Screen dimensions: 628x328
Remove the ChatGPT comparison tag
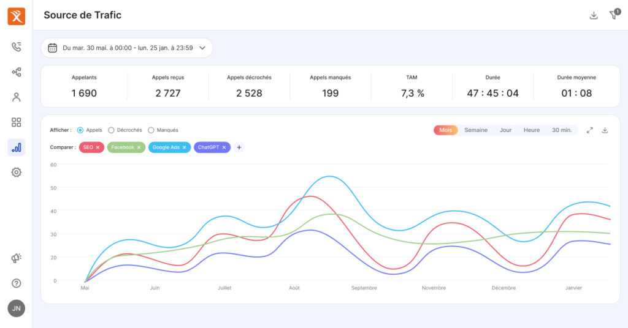[224, 147]
